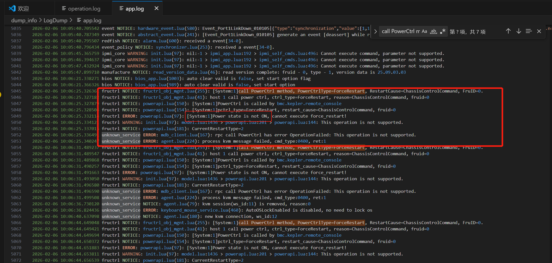This screenshot has height=263, width=552.
Task: Close the find widget
Action: [x=539, y=31]
